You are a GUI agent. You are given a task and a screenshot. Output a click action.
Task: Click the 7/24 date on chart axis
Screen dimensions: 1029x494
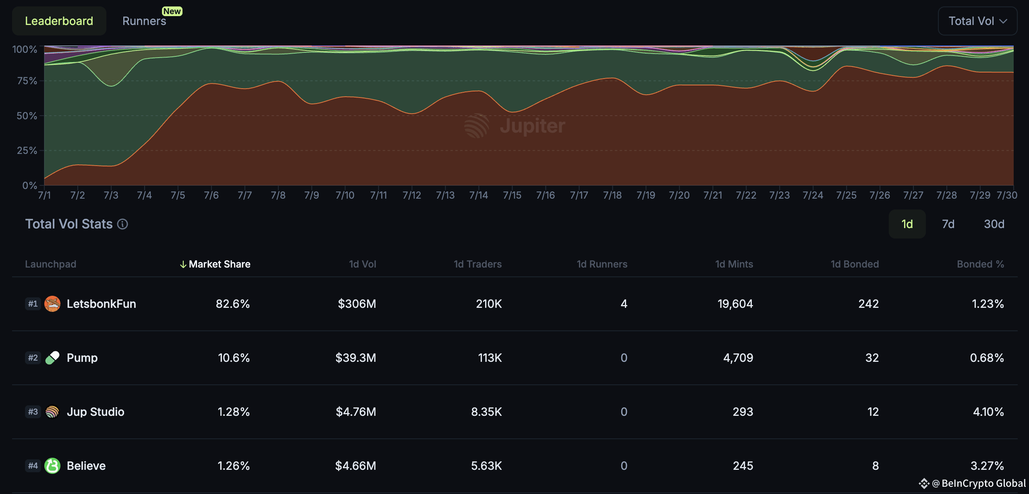[813, 195]
